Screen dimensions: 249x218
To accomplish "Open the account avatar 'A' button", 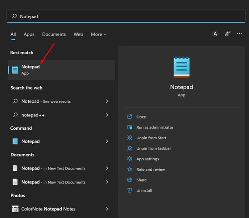I will [215, 34].
